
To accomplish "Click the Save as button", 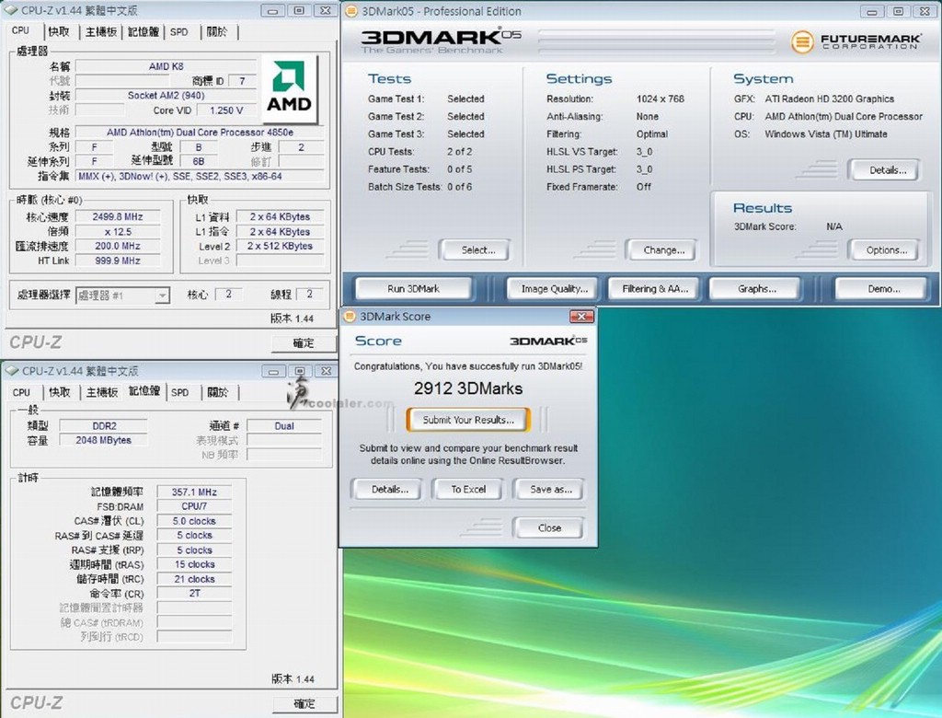I will coord(550,490).
